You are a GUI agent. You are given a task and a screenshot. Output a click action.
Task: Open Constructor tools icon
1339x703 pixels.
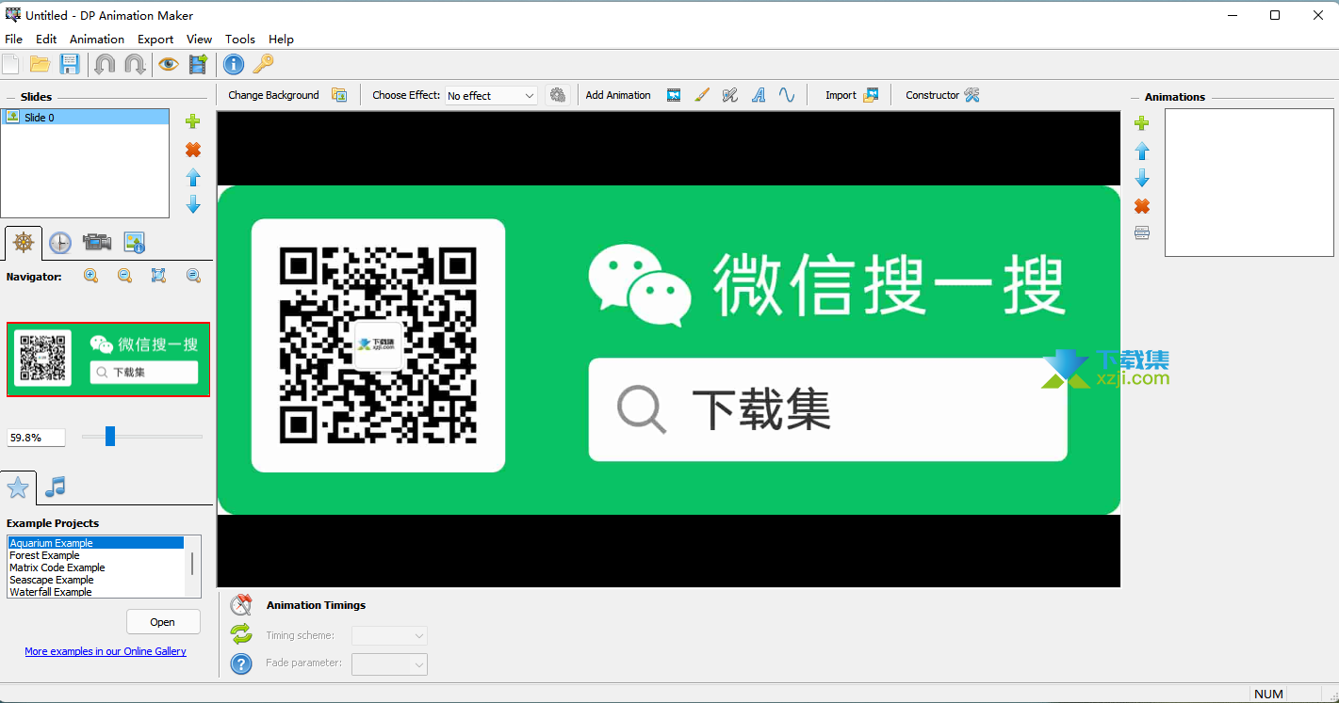pyautogui.click(x=972, y=95)
